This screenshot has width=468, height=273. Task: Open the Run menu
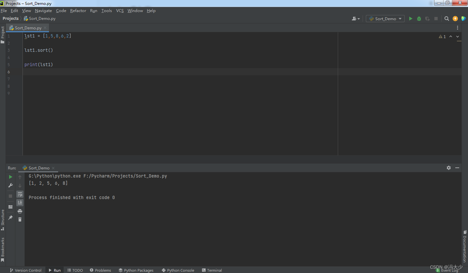pos(94,11)
